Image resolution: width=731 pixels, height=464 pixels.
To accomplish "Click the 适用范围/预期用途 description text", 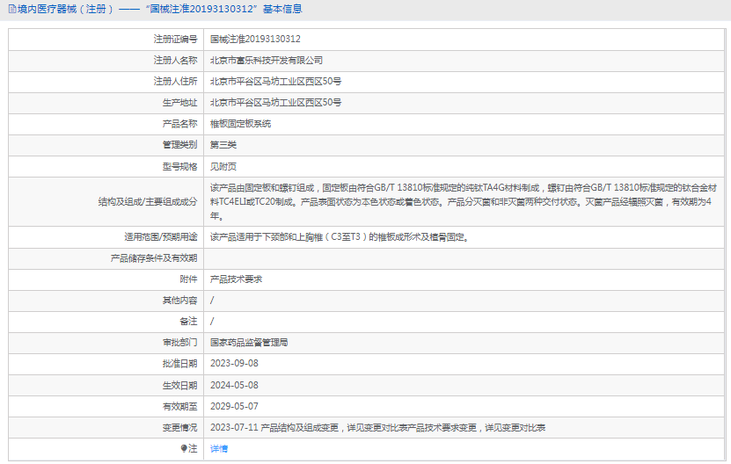I will (339, 237).
